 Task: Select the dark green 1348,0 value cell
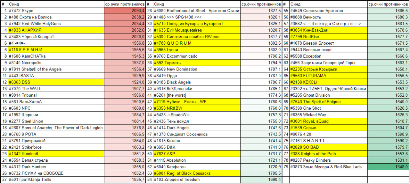coord(388,167)
